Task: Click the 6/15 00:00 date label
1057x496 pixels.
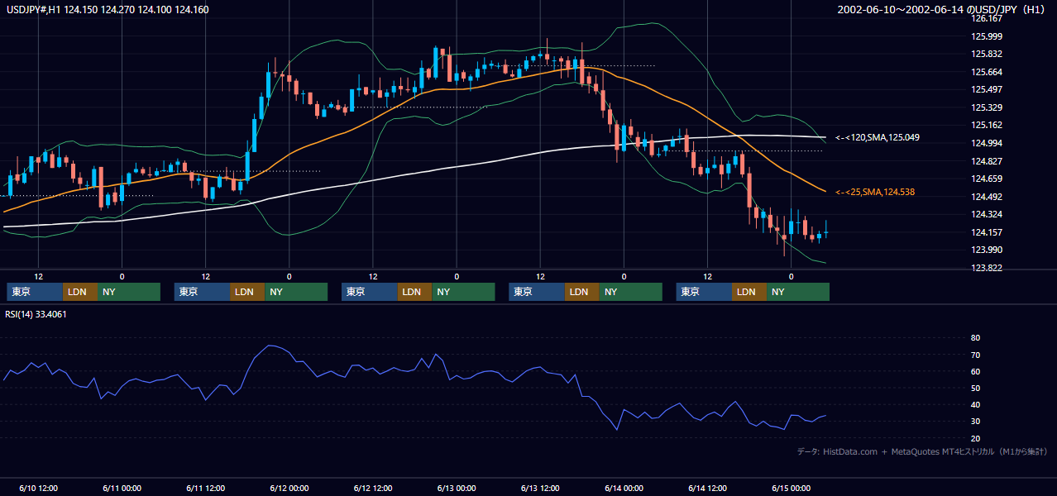Action: [x=791, y=488]
